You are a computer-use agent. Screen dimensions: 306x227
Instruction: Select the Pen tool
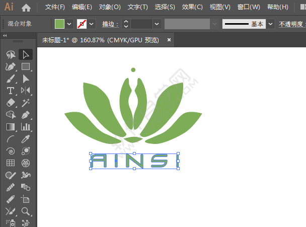coord(26,115)
